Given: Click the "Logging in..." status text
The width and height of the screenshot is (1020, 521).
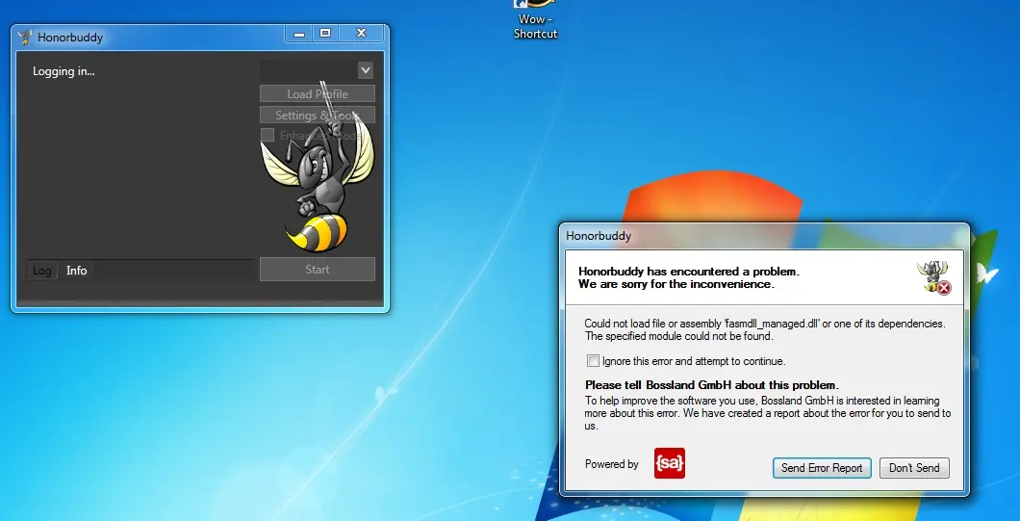Looking at the screenshot, I should (x=64, y=71).
